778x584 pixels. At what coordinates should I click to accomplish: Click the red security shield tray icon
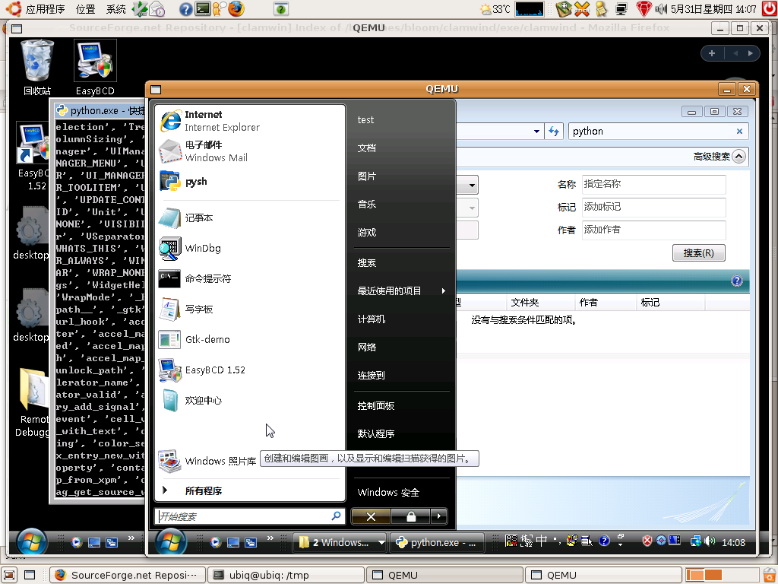[647, 541]
